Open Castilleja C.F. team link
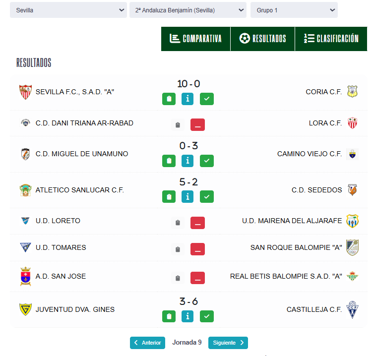The width and height of the screenshot is (374, 356). tap(314, 309)
